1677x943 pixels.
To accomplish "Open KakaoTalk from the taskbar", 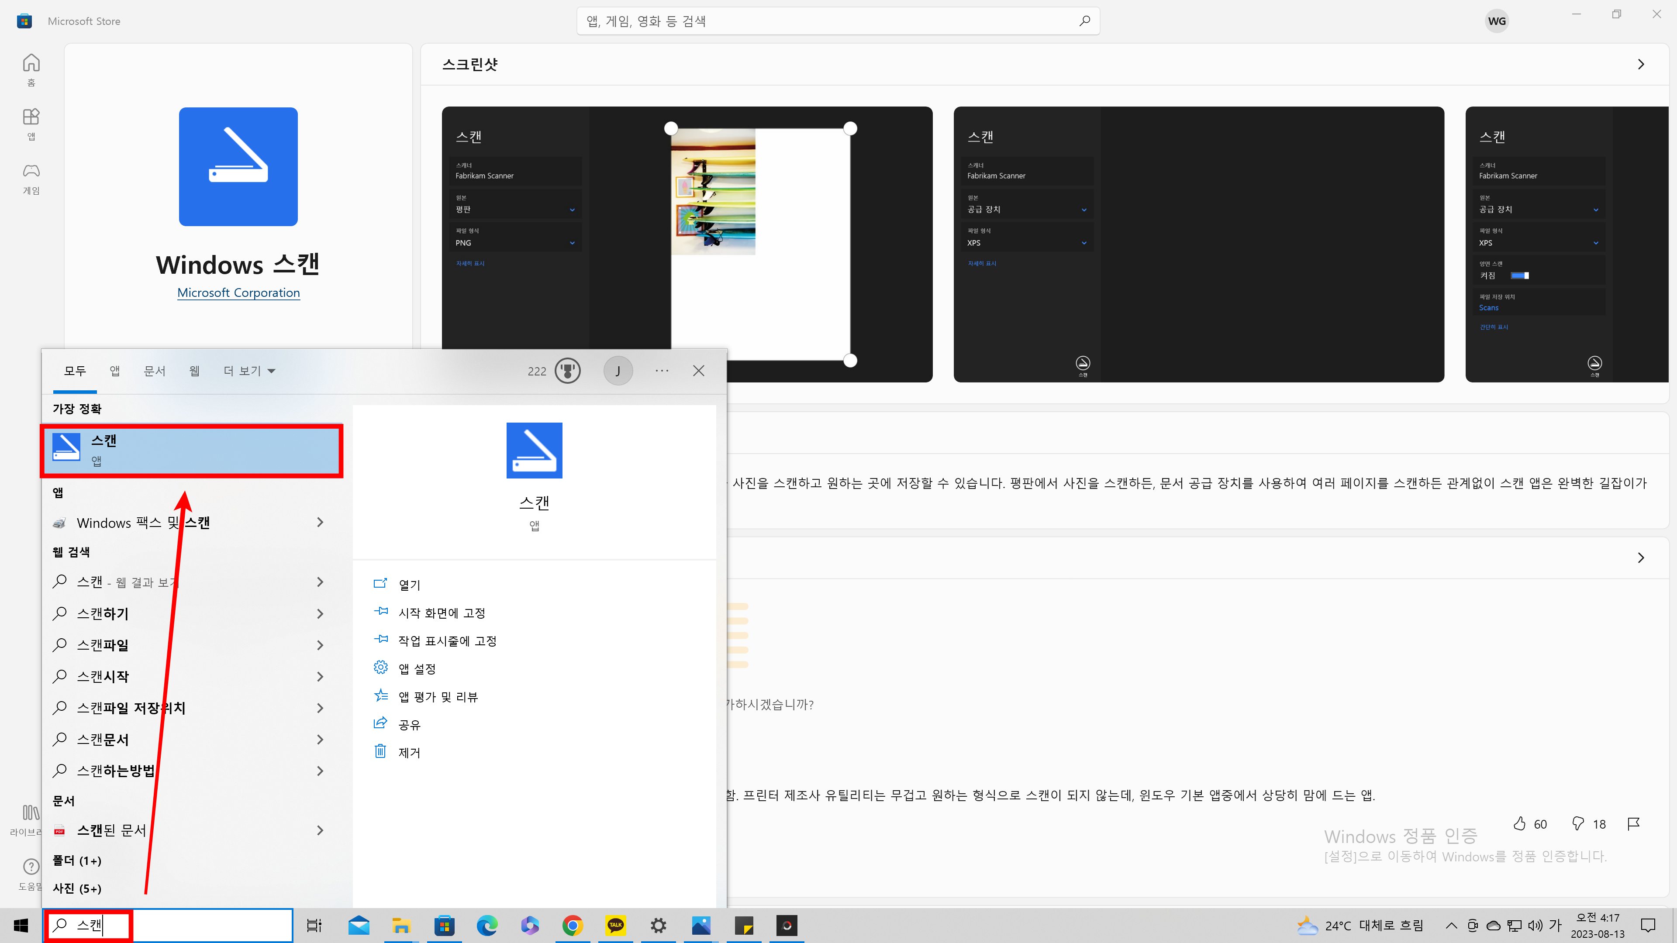I will (x=614, y=925).
